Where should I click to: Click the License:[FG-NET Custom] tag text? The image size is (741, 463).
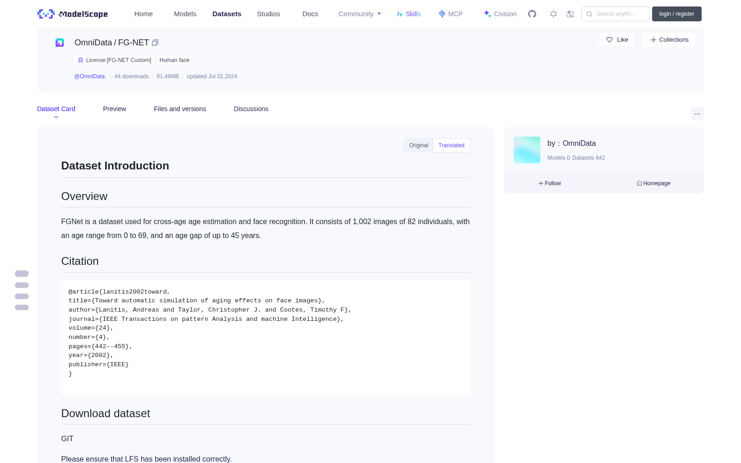[119, 60]
